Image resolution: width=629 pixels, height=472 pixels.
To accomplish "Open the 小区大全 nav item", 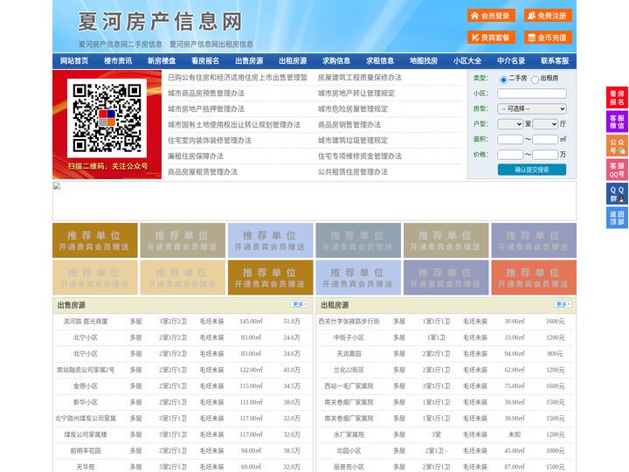I will click(467, 61).
